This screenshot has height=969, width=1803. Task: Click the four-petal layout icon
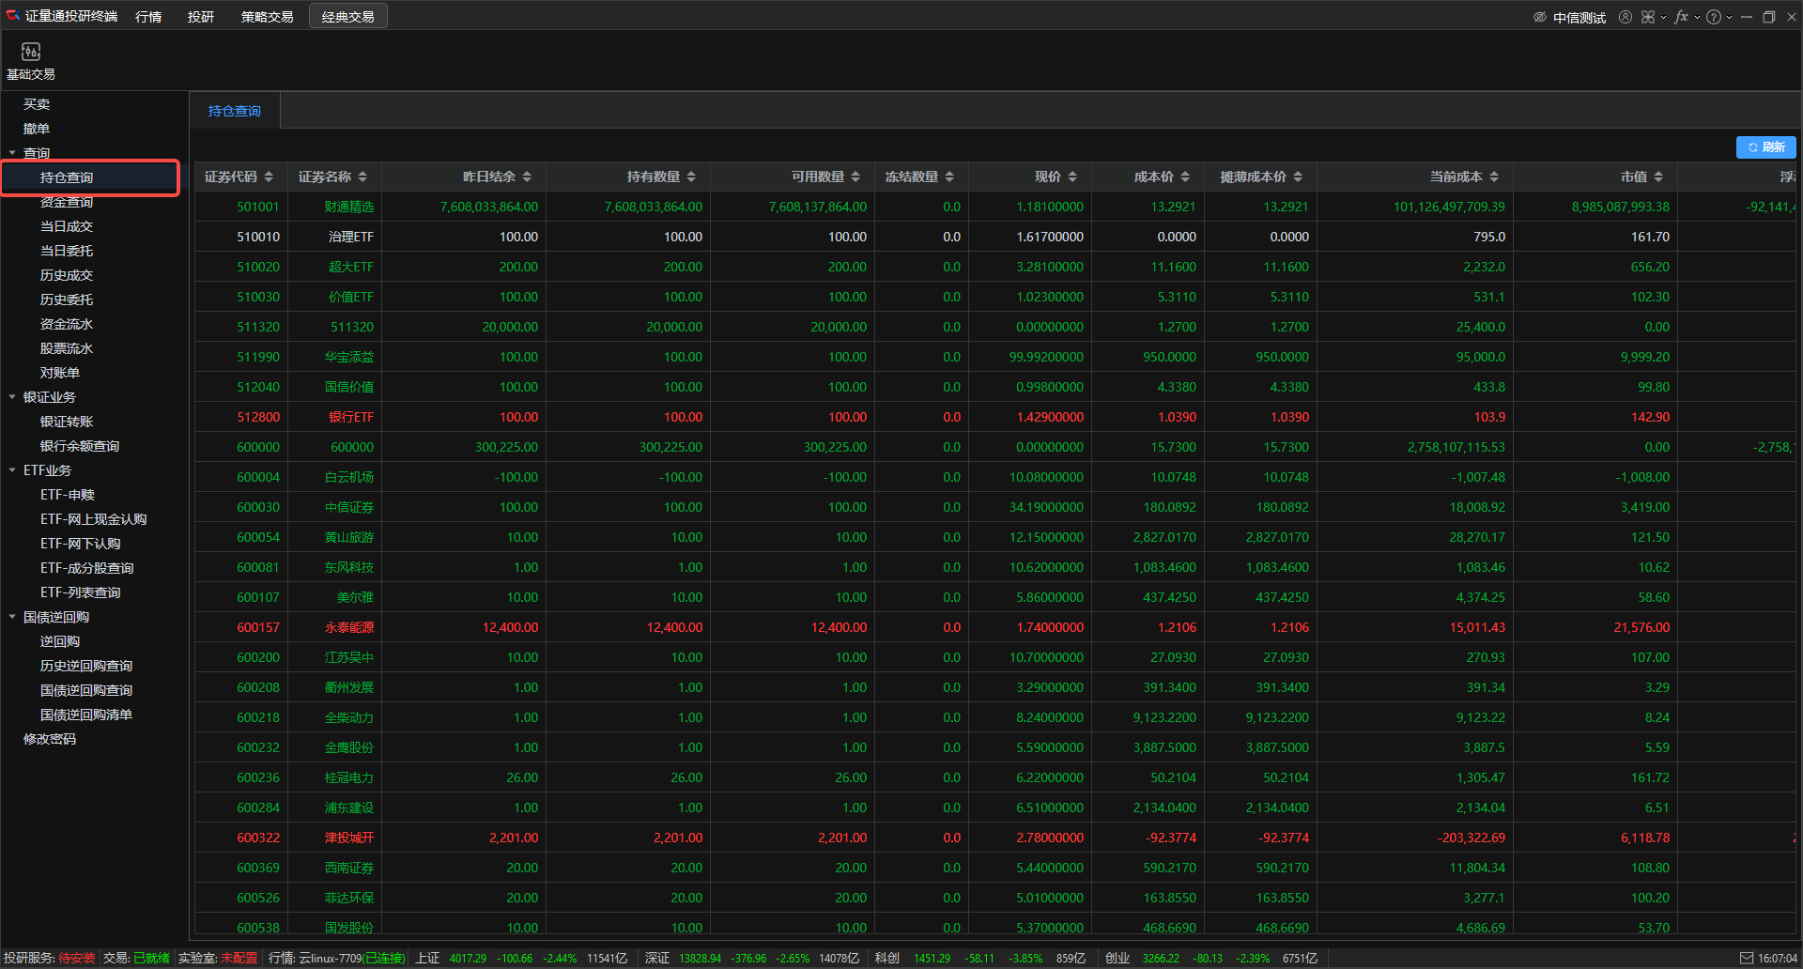click(1648, 17)
